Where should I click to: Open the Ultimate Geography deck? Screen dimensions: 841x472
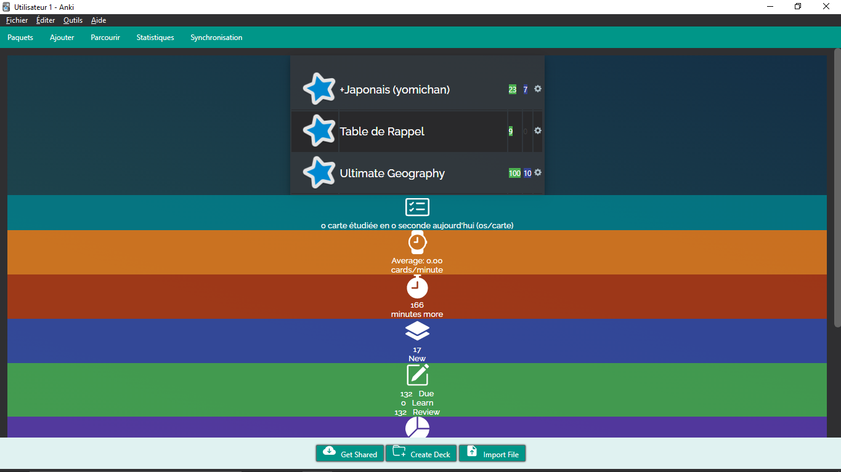click(x=392, y=174)
